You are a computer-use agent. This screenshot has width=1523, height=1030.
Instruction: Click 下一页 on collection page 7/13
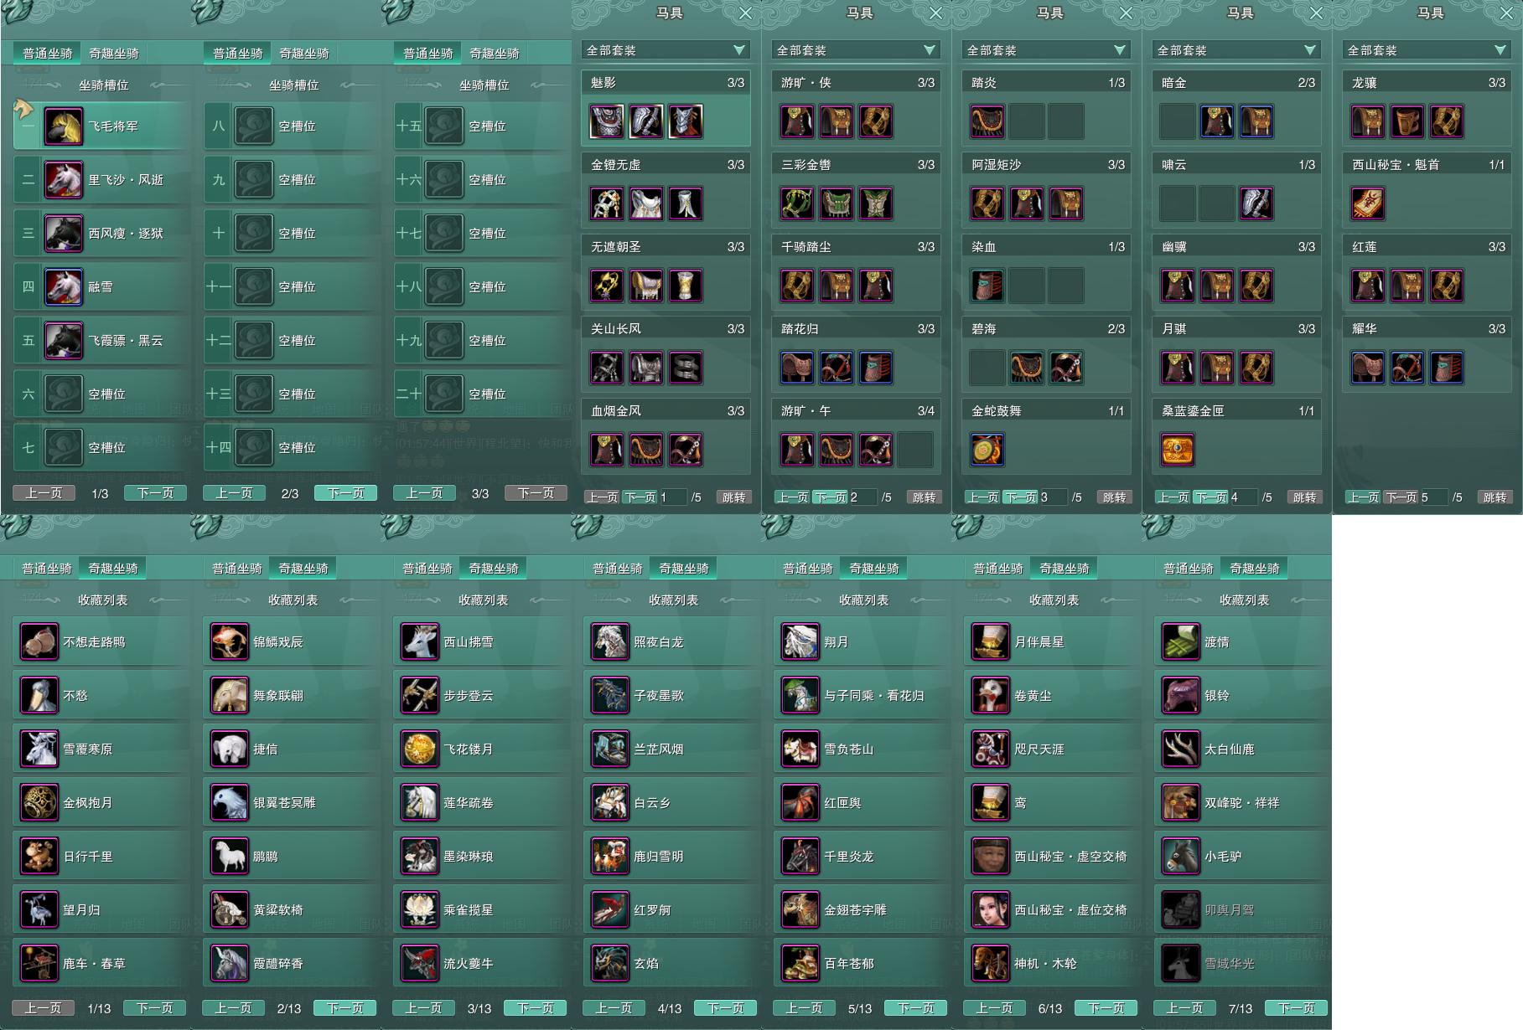(1297, 1008)
